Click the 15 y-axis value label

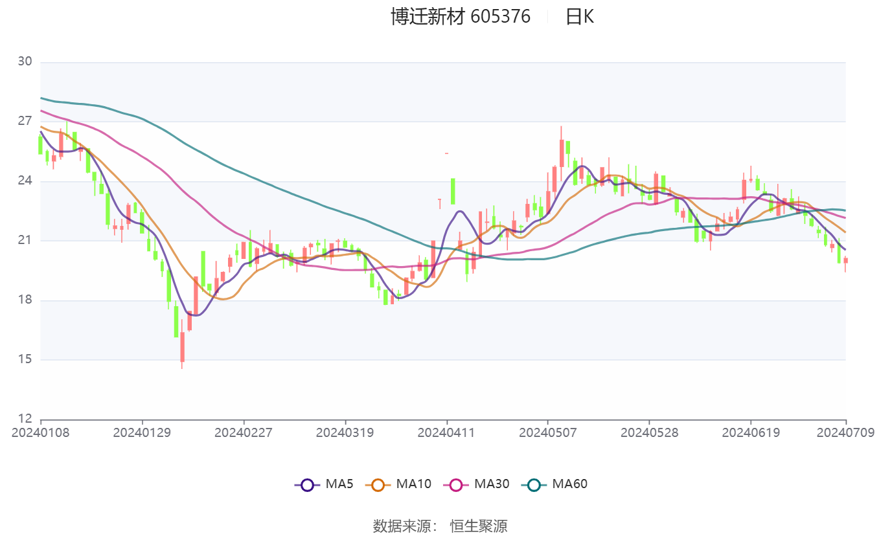[x=25, y=360]
